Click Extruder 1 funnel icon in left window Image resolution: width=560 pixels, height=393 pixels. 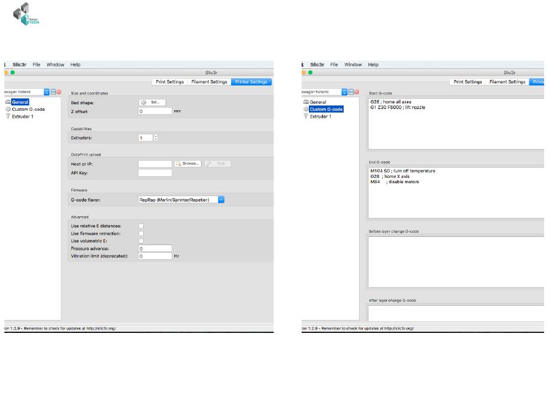coord(8,116)
